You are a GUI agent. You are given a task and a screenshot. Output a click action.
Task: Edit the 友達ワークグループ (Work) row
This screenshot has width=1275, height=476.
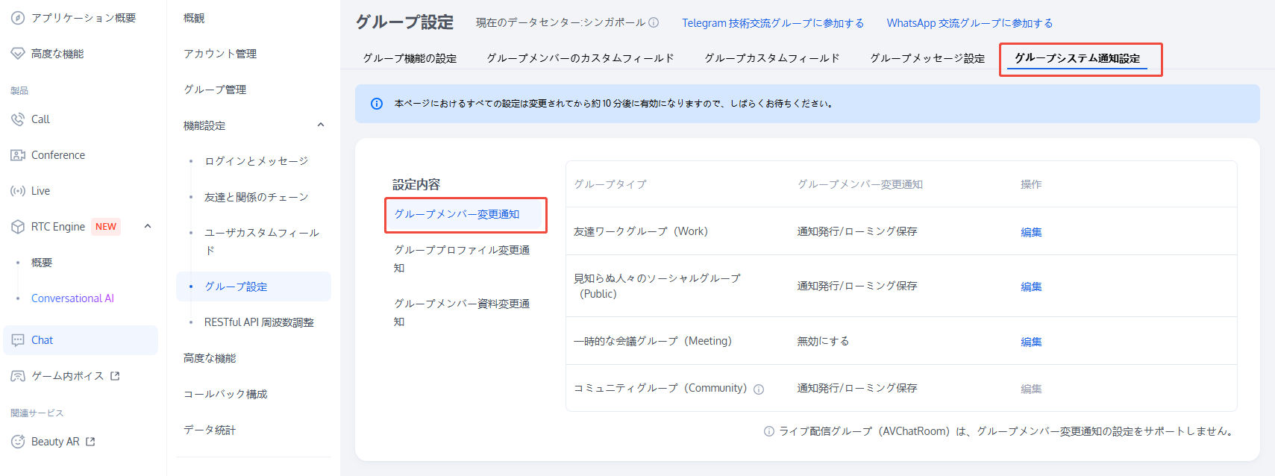pyautogui.click(x=1031, y=232)
